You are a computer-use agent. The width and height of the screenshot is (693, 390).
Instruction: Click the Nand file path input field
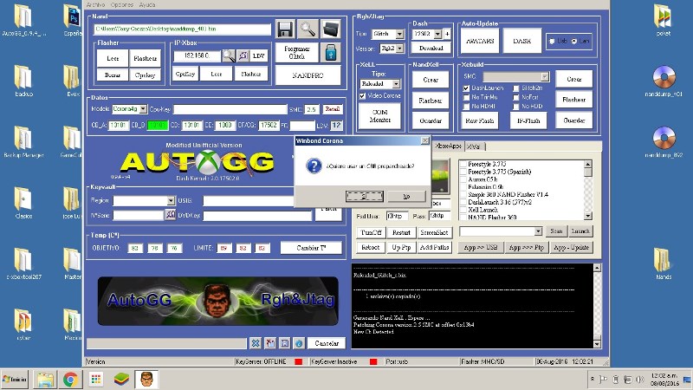(x=182, y=29)
